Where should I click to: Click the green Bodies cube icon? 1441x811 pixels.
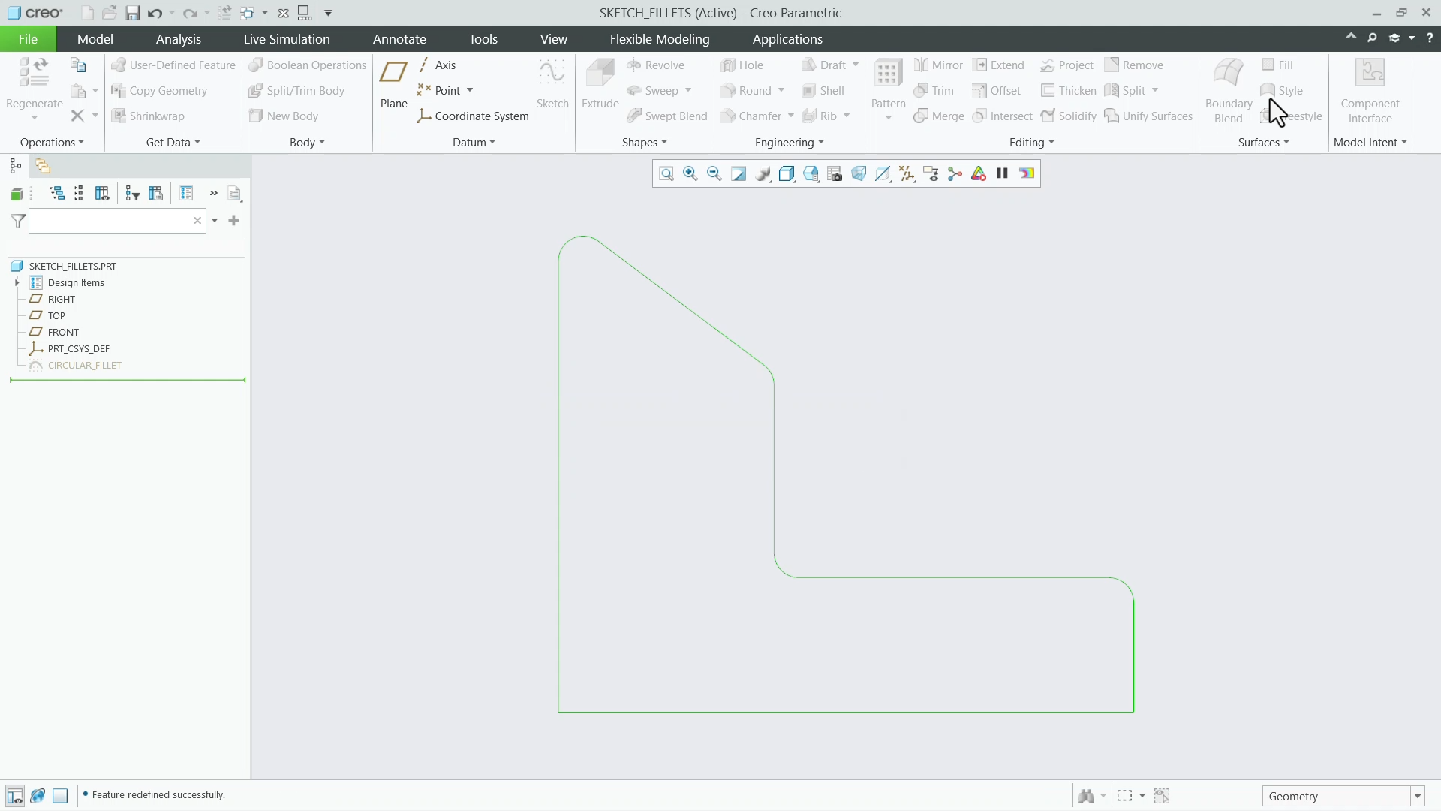(17, 194)
